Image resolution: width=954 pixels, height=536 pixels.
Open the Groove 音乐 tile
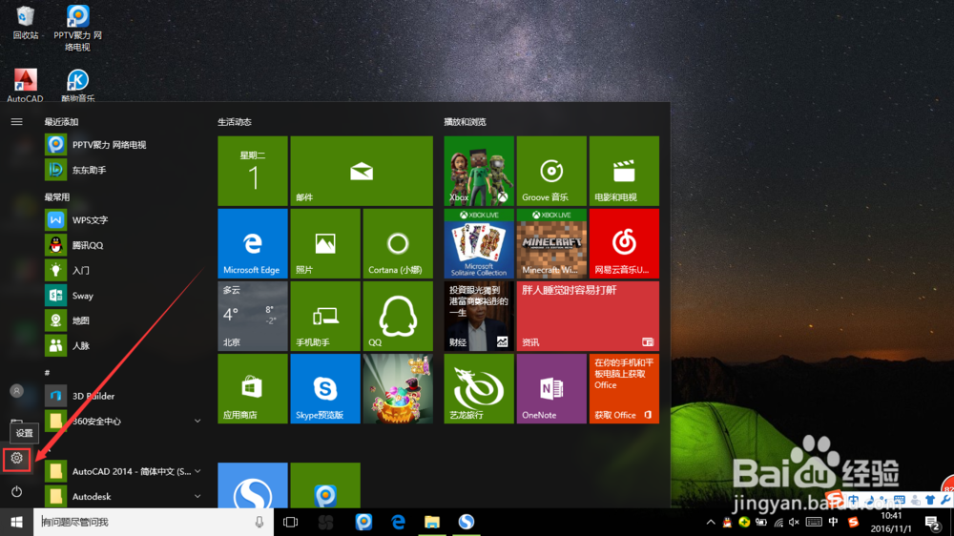point(551,171)
